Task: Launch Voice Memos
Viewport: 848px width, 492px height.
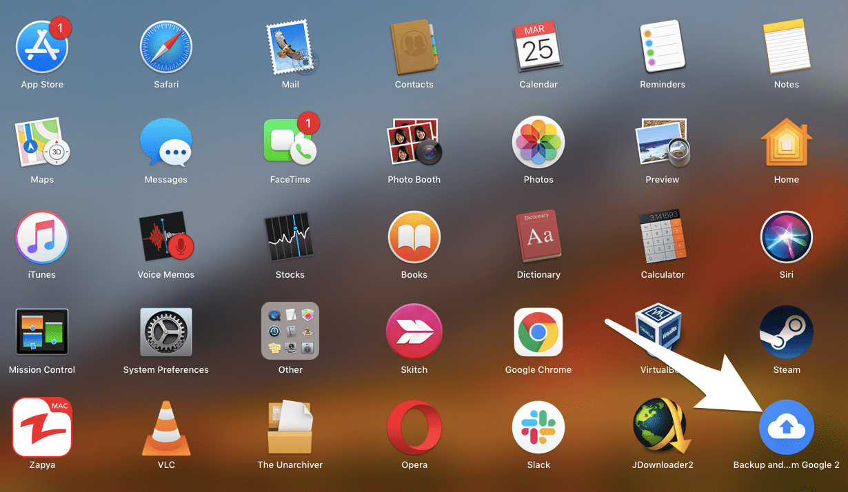Action: [166, 236]
